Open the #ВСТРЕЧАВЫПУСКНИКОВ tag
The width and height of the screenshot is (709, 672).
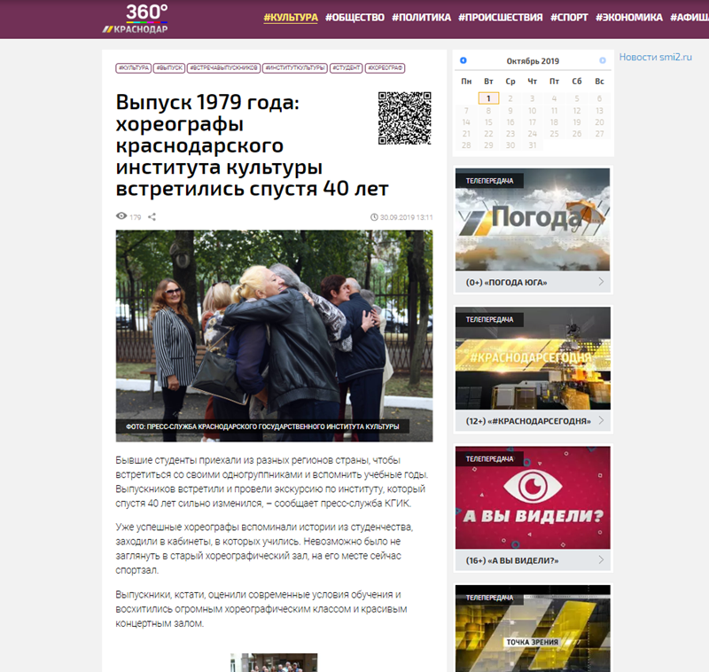click(x=224, y=68)
